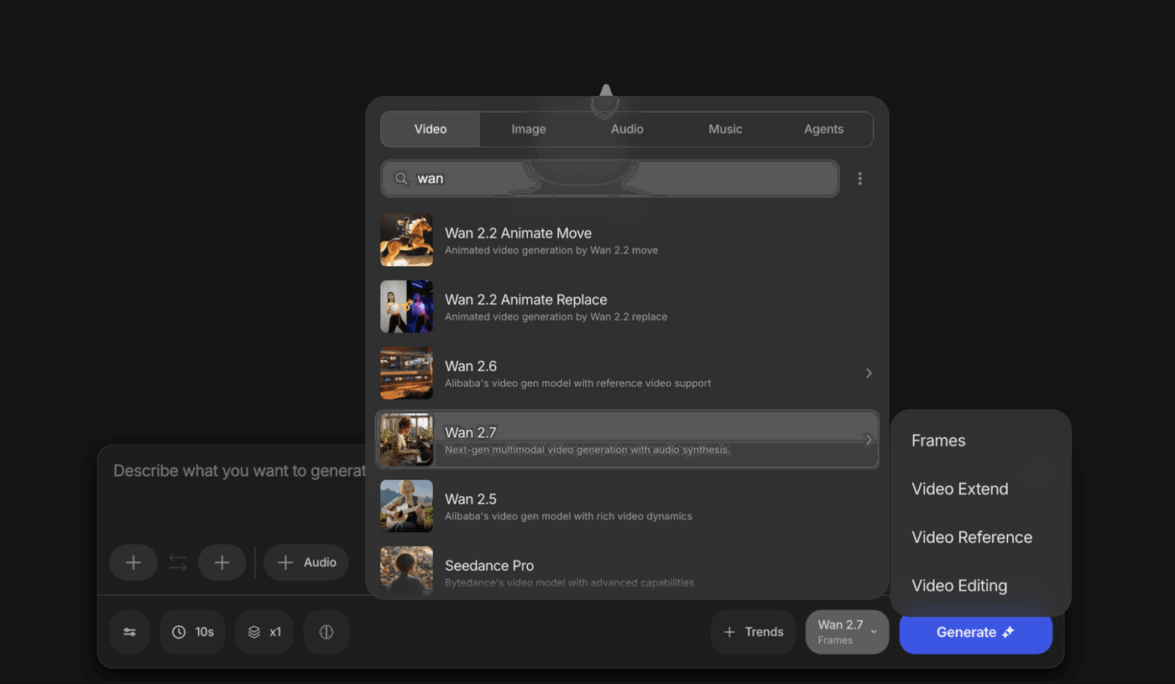Open the three-dot options menu by search
This screenshot has width=1175, height=684.
(x=859, y=179)
